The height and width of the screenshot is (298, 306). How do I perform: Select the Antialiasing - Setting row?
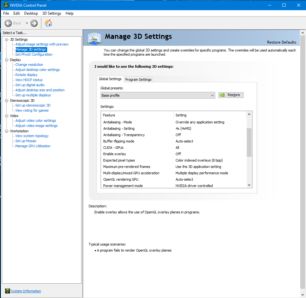174,128
